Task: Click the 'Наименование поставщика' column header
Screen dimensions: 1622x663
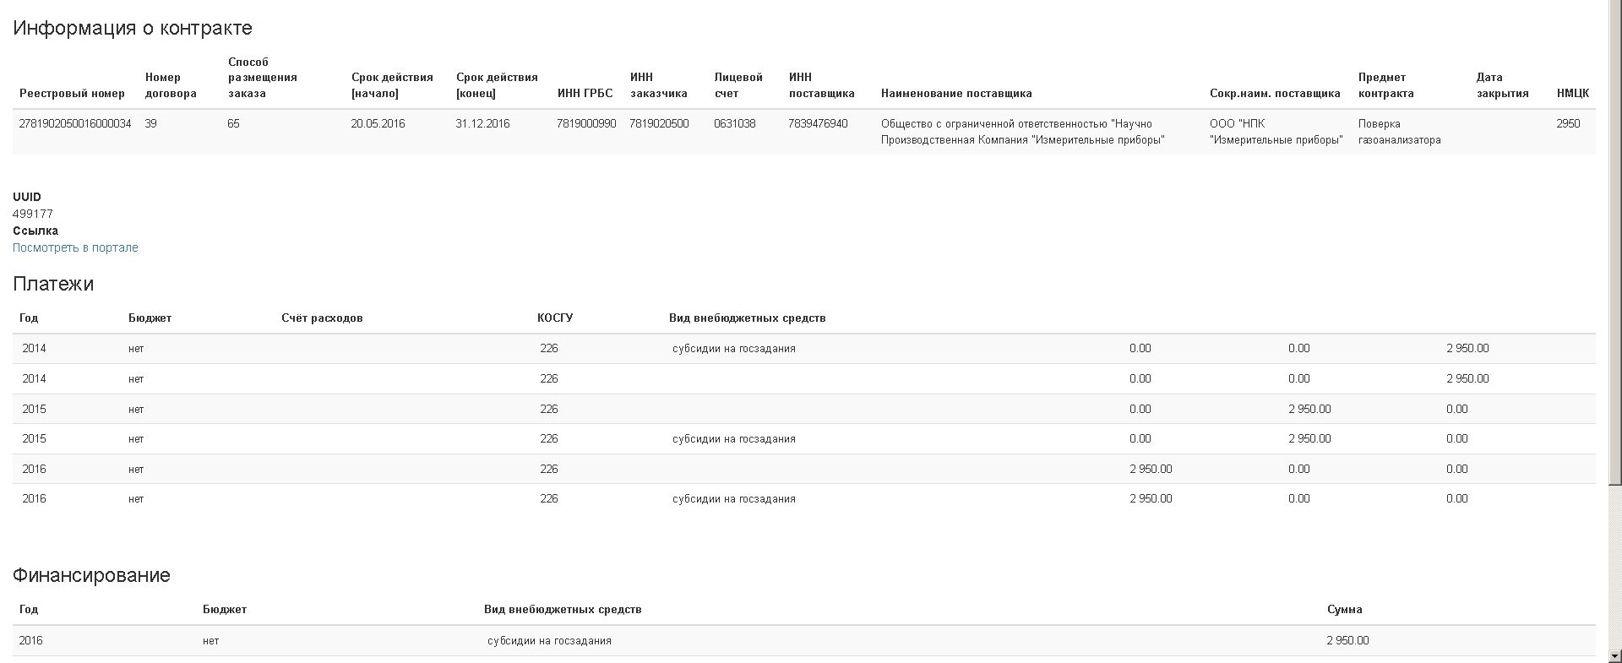Action: pyautogui.click(x=956, y=93)
